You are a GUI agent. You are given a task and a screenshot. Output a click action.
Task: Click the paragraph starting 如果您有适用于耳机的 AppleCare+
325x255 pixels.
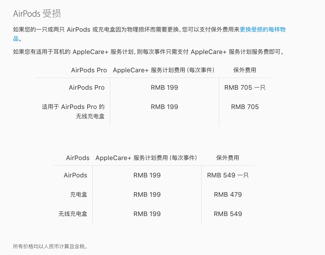[x=149, y=52]
